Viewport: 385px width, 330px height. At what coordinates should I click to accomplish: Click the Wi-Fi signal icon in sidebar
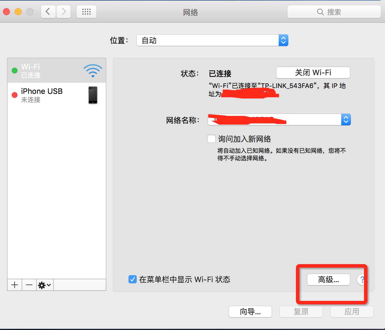tap(93, 71)
